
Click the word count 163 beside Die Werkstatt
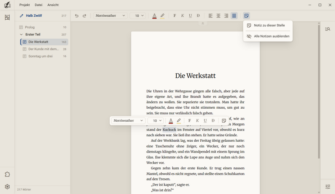click(x=64, y=42)
